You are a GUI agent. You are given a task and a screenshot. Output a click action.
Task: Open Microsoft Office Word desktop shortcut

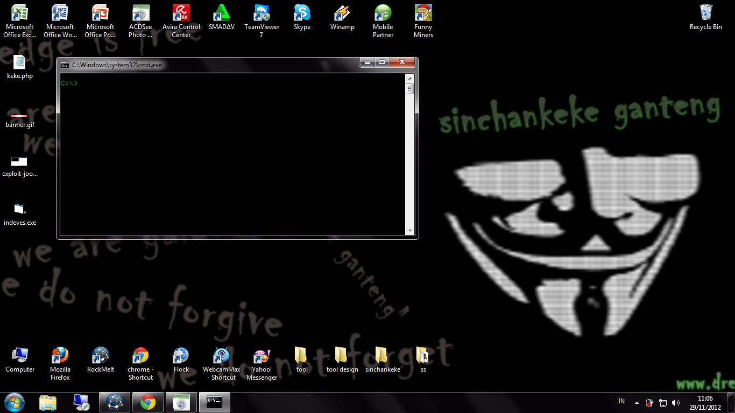click(x=60, y=20)
